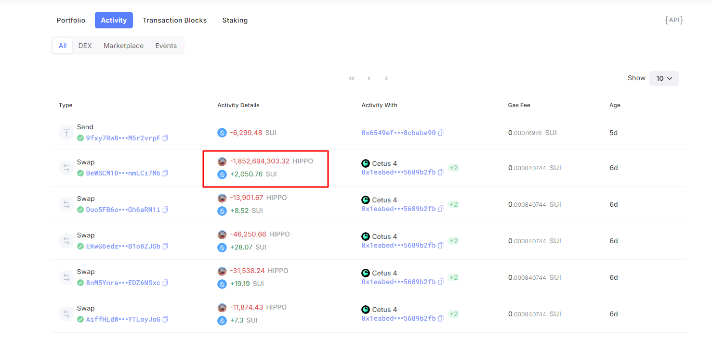Viewport: 712px width, 337px height.
Task: Click Cetus logo in the 8nM5Ynra row
Action: tap(366, 273)
